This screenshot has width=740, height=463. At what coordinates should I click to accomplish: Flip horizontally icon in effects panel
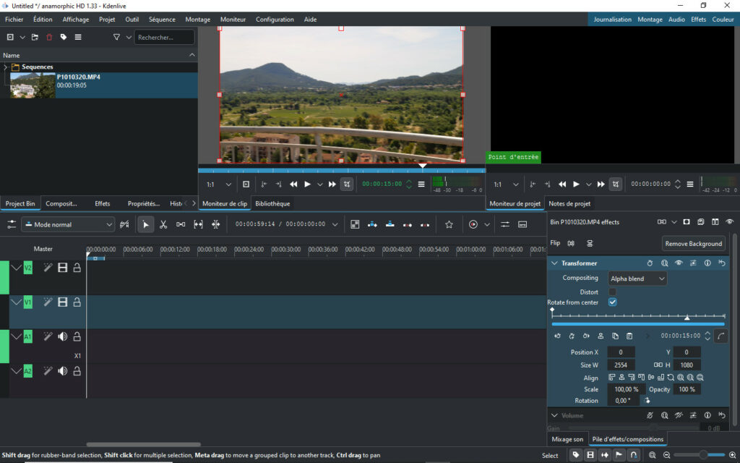[571, 243]
